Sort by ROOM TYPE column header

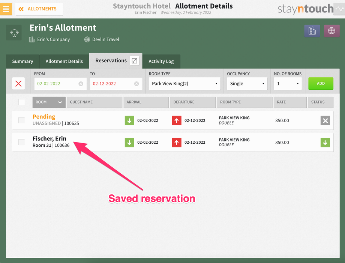[x=244, y=102]
